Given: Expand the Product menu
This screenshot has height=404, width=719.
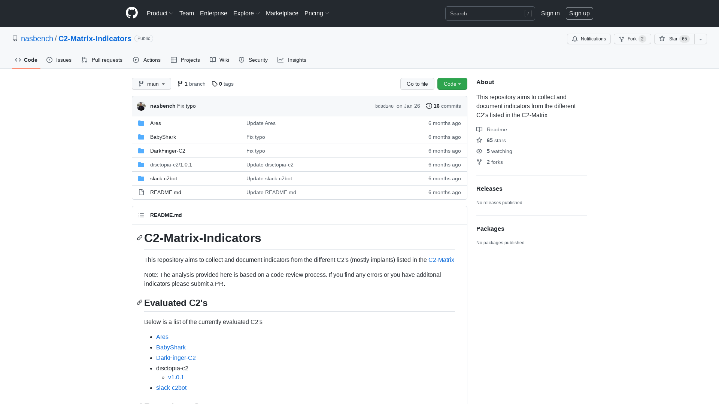Looking at the screenshot, I should pyautogui.click(x=160, y=13).
